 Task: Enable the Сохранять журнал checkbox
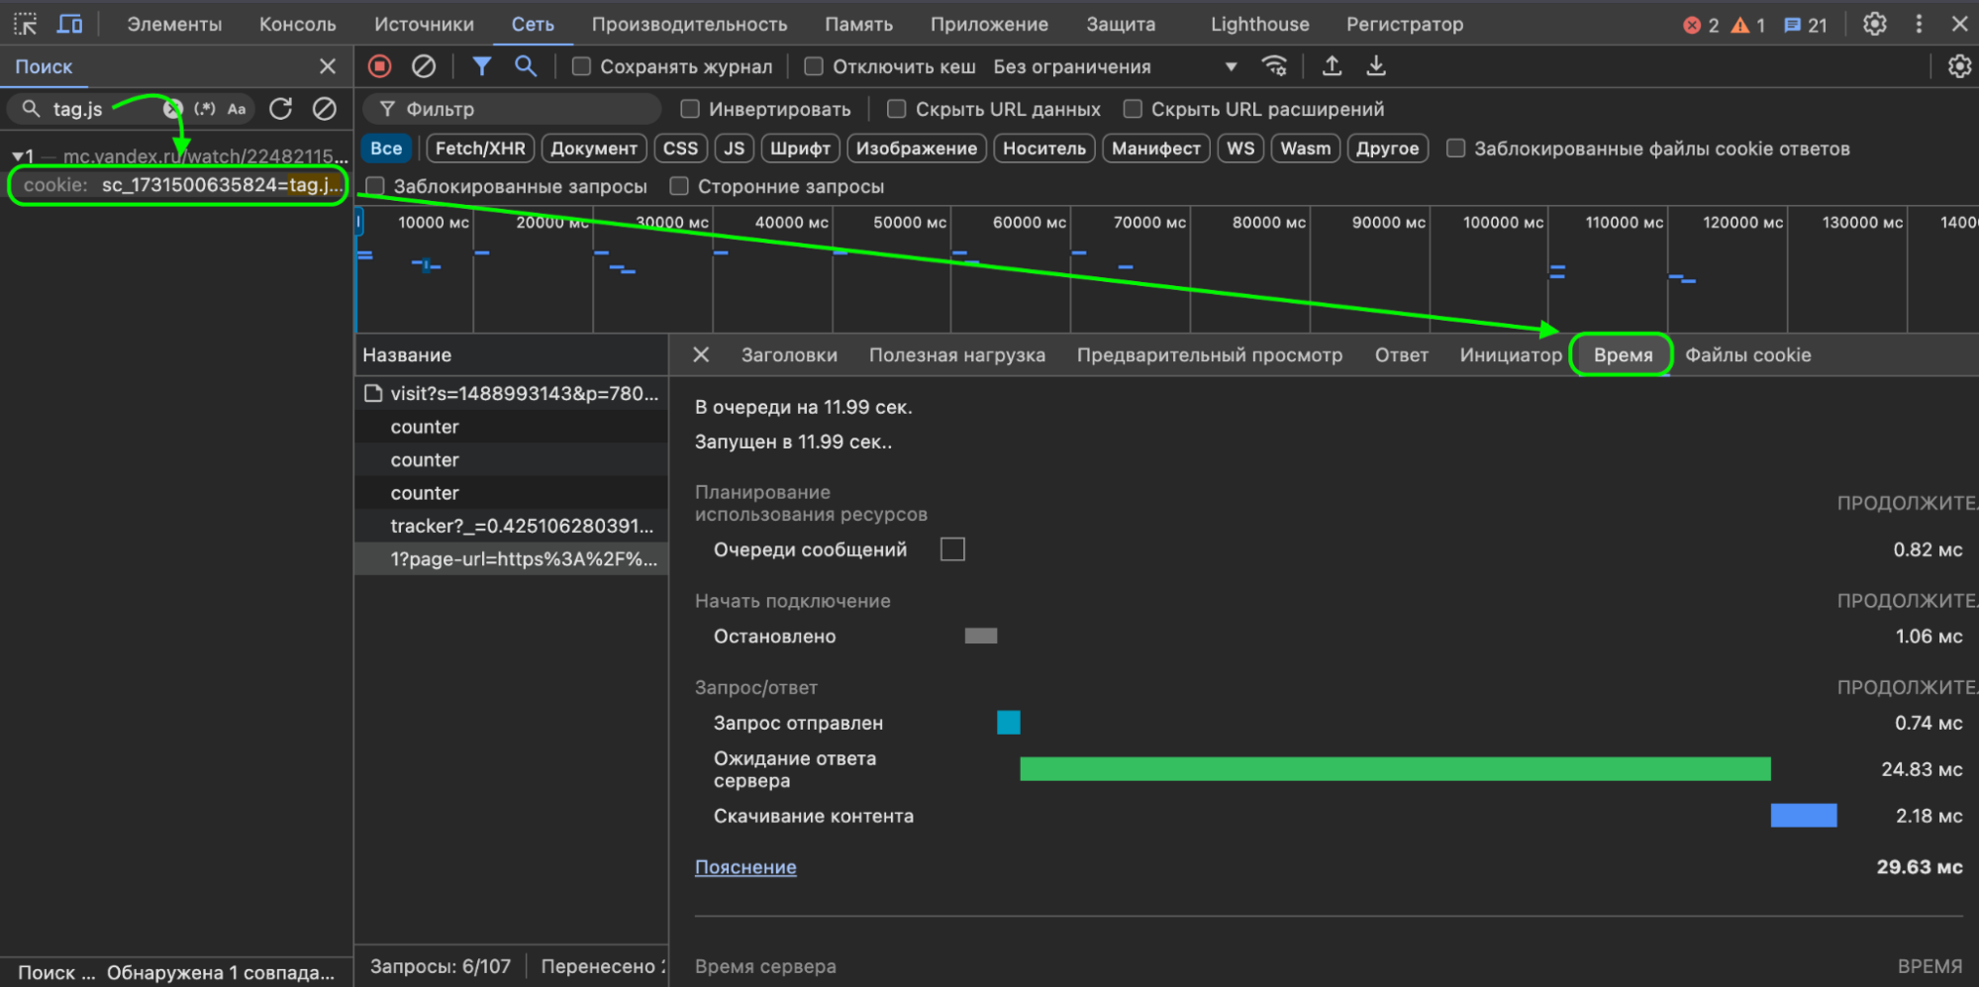pyautogui.click(x=582, y=66)
